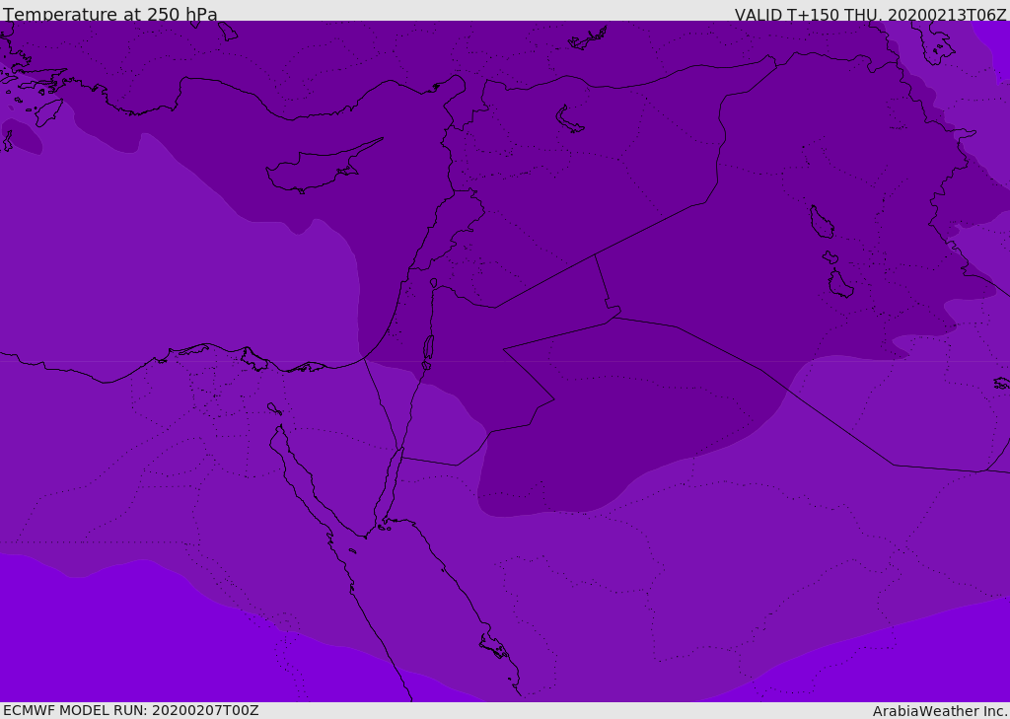The height and width of the screenshot is (719, 1010).
Task: Click the 'VALID T+150 THU. 20200213T06Z' label
Action: pos(870,15)
